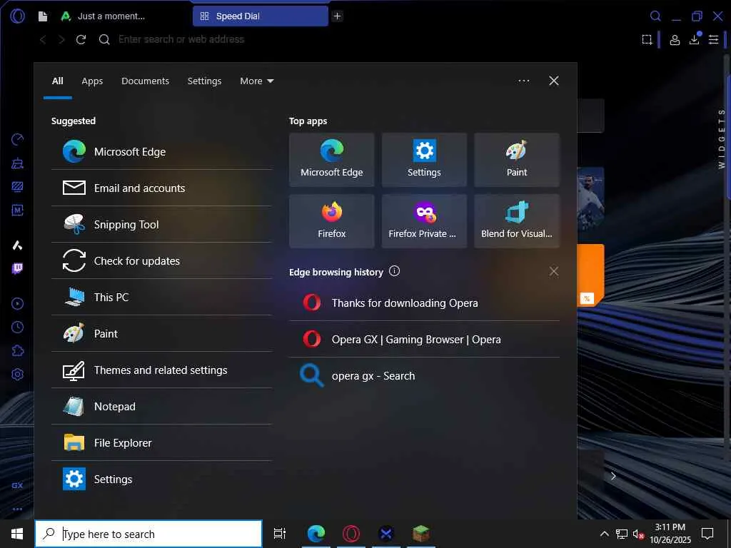Open Settings entry in suggested list
This screenshot has width=731, height=548.
click(x=161, y=479)
